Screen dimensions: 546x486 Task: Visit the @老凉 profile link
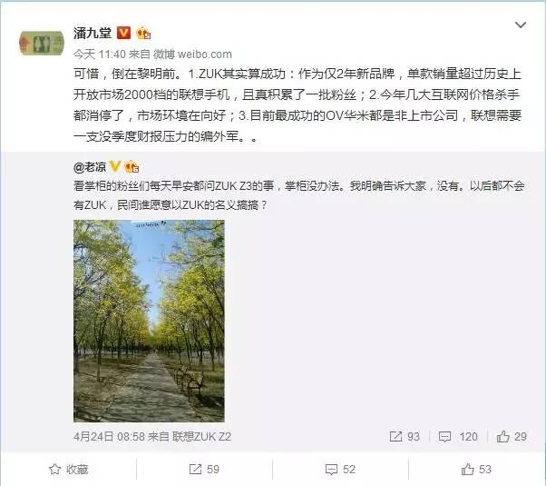90,167
